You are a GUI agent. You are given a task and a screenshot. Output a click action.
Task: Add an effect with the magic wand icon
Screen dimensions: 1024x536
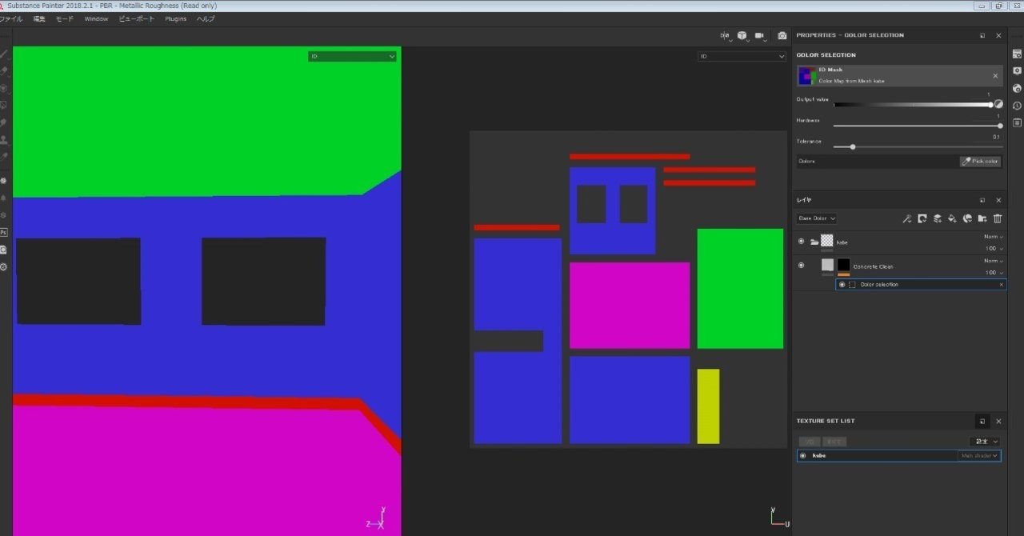[906, 218]
